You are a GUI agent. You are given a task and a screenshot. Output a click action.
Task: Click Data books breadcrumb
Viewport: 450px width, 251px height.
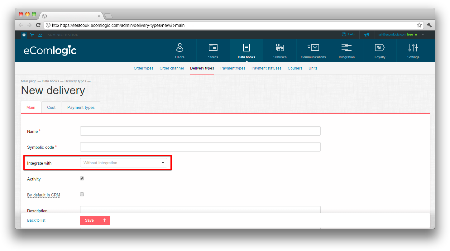tap(50, 81)
